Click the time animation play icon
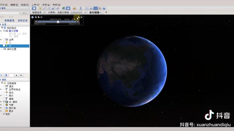 click(42, 17)
